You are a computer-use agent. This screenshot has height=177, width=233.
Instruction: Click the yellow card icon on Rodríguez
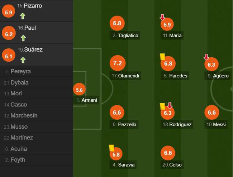(x=162, y=106)
